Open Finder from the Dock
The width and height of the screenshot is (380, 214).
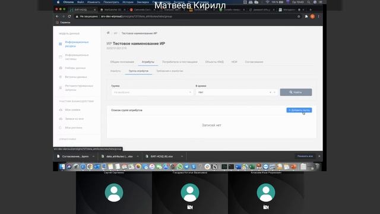62,166
